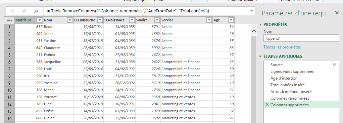This screenshot has height=123, width=343.
Task: Open Source step settings gear
Action: (334, 65)
